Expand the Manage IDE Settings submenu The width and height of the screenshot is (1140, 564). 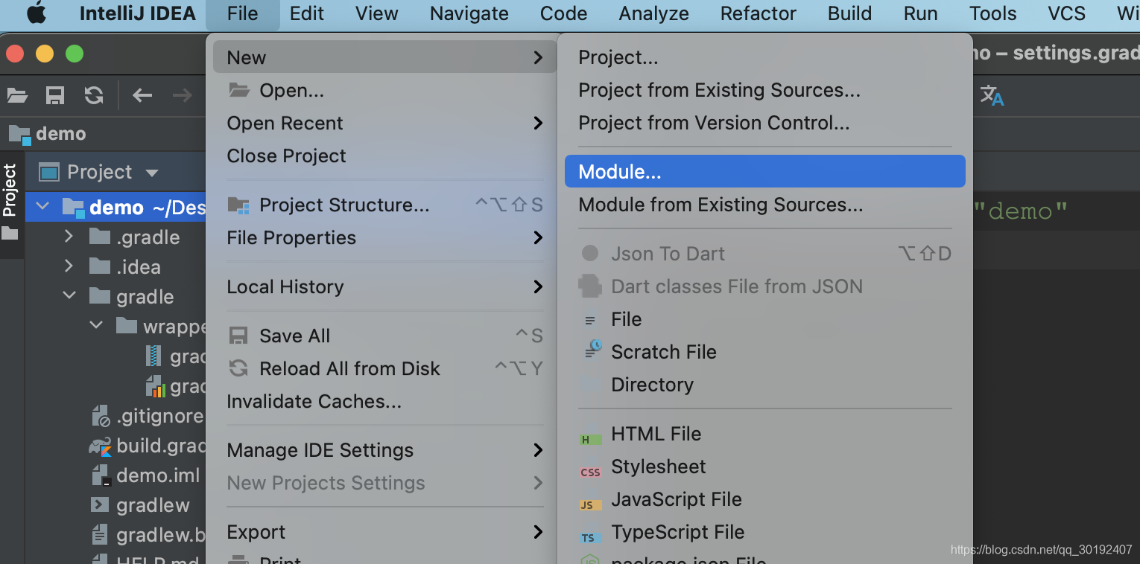point(538,450)
